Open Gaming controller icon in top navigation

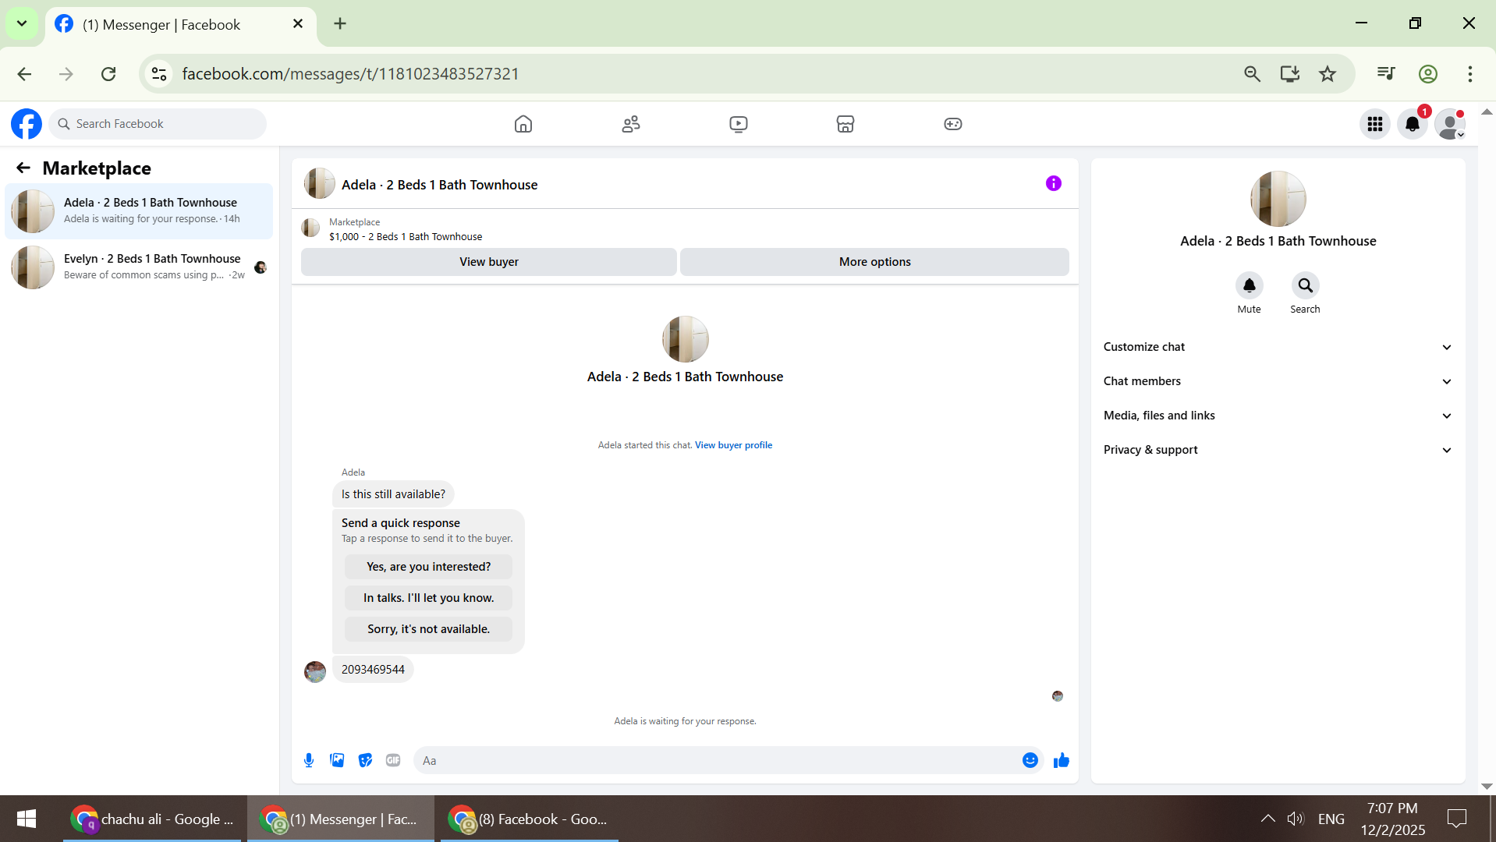tap(953, 124)
